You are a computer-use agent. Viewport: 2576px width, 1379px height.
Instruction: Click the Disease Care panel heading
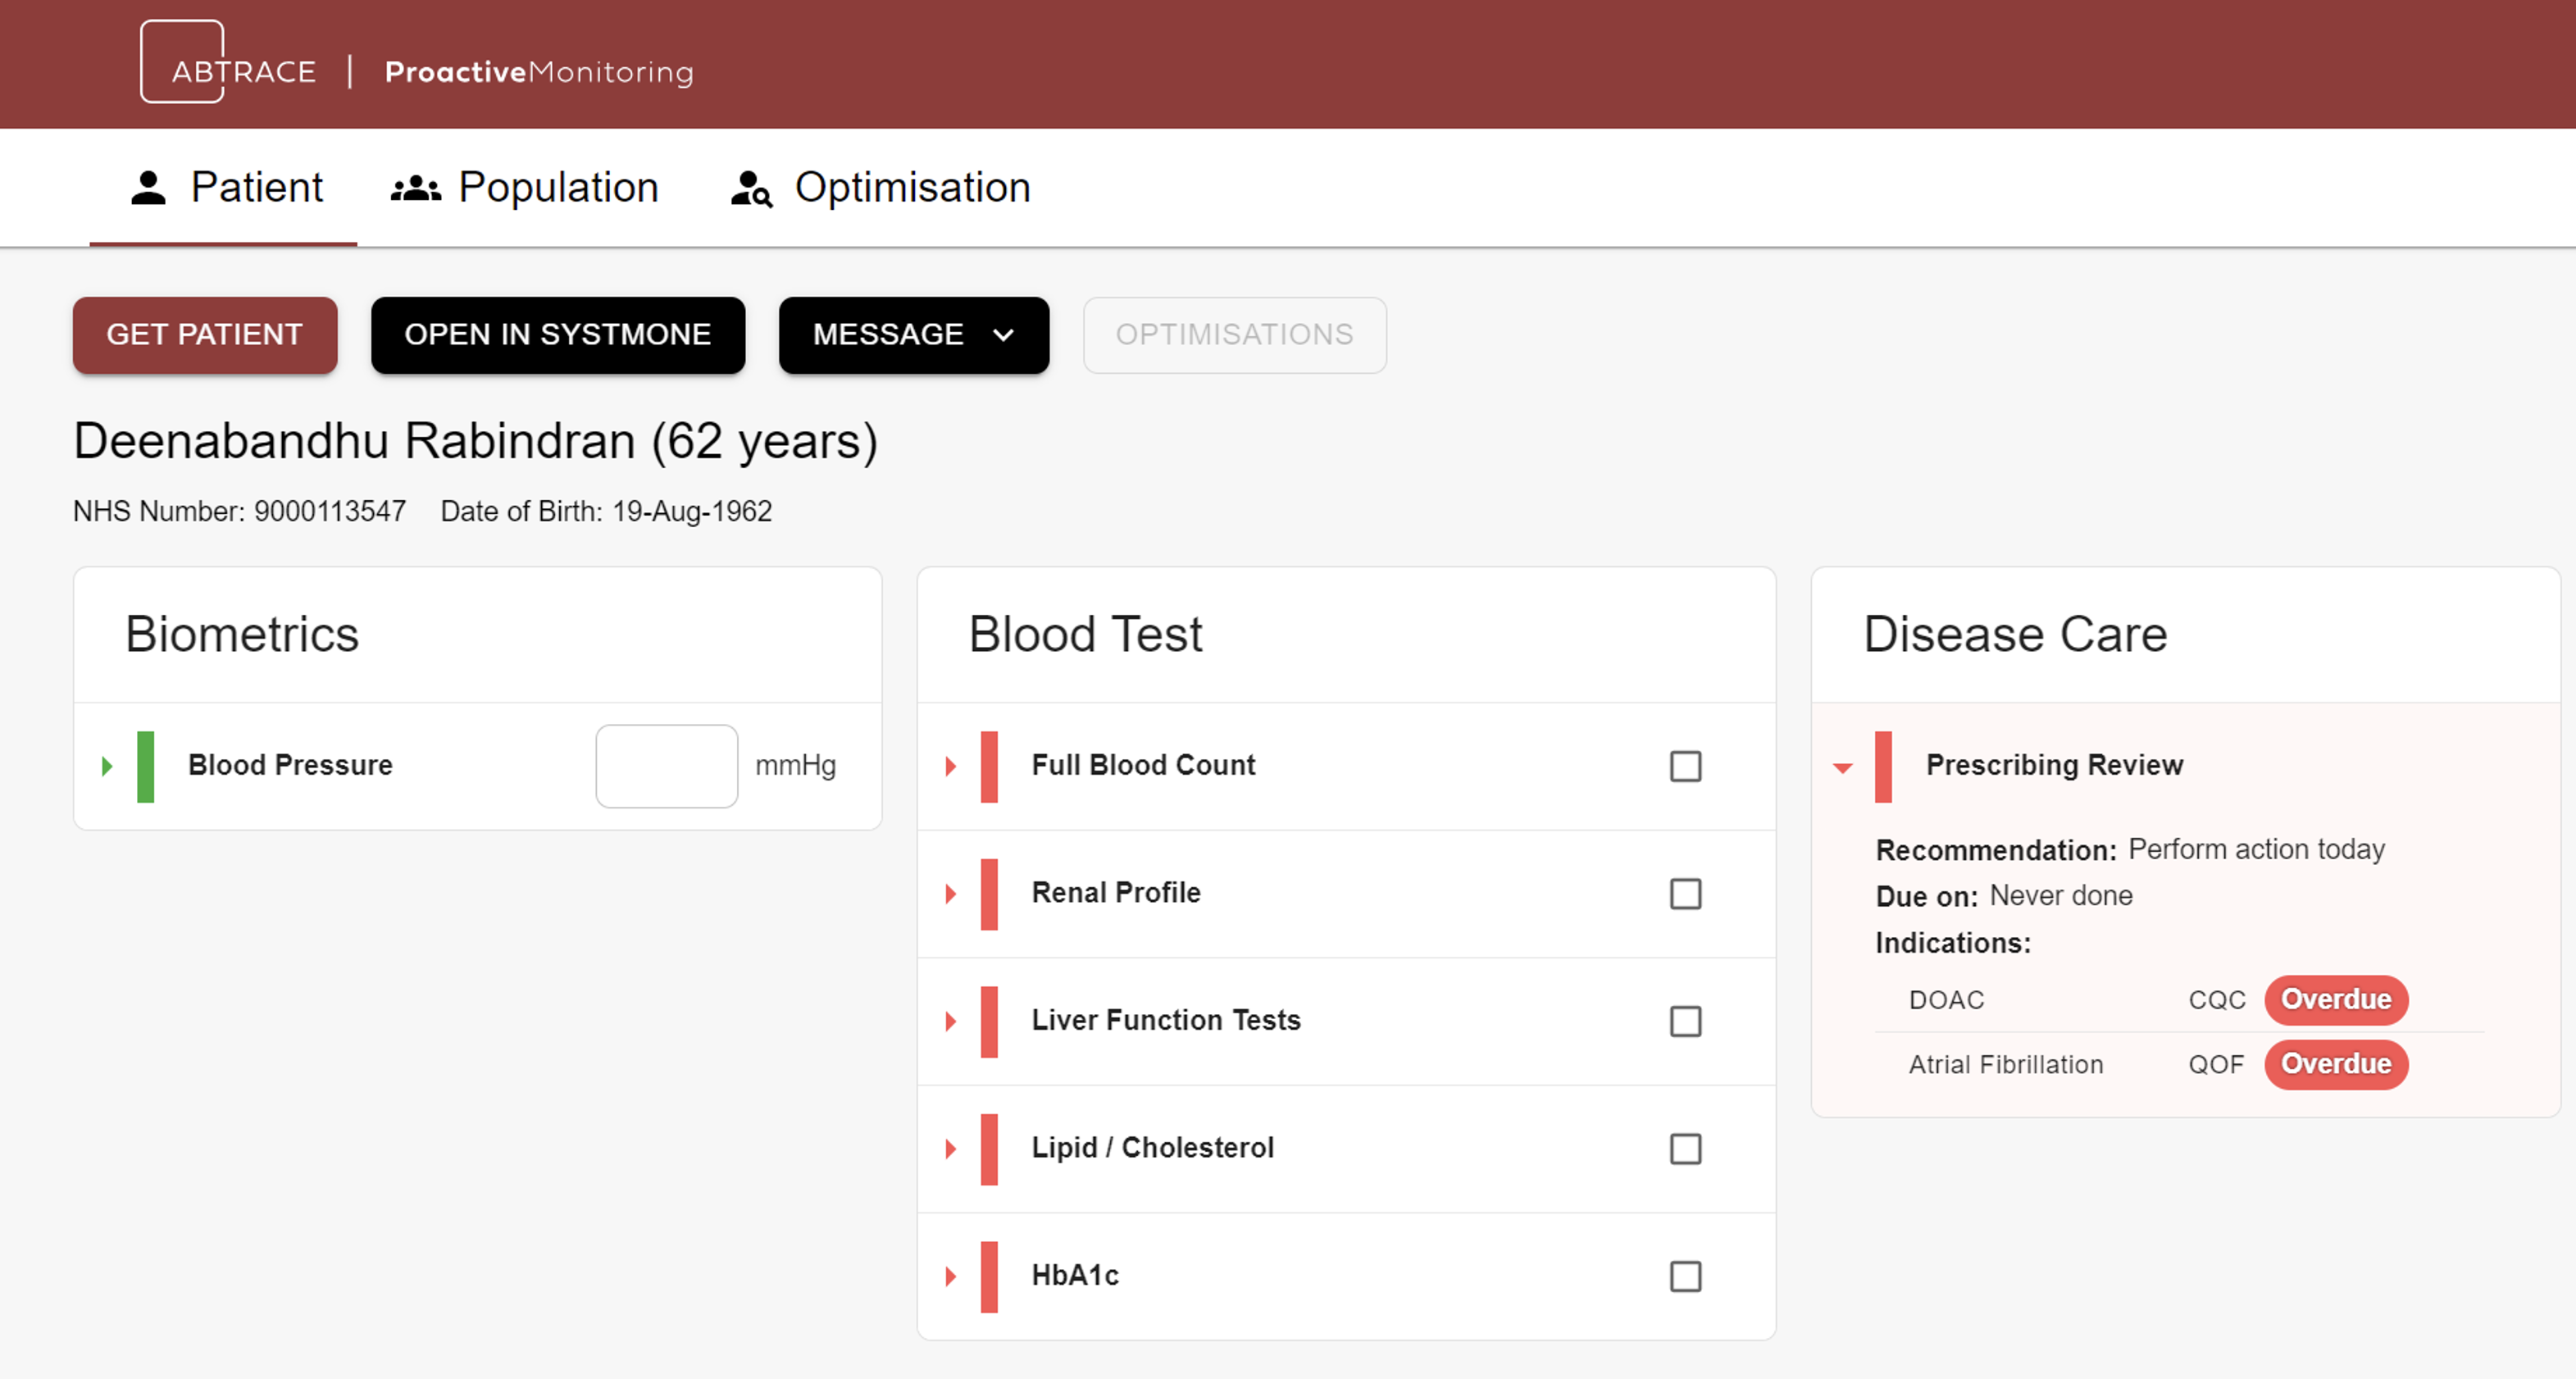2015,634
